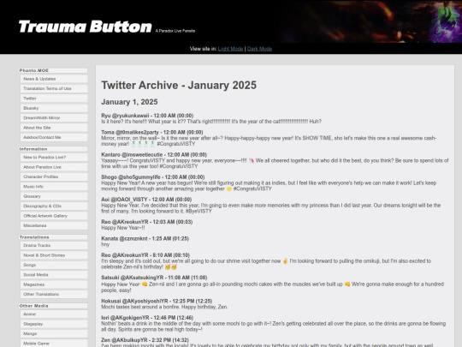Click Toma @t0malikes2party tweet header
The image size is (462, 347).
pos(152,132)
